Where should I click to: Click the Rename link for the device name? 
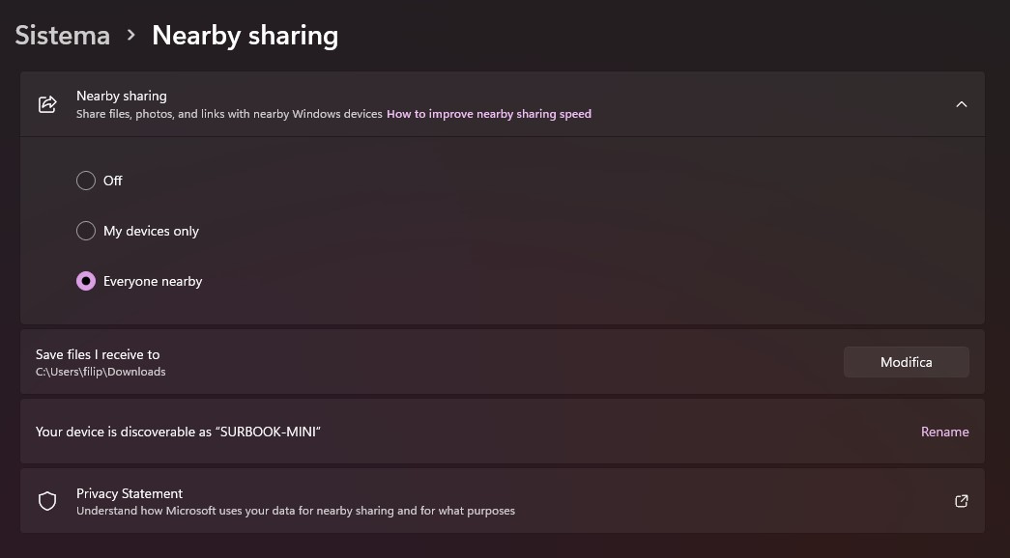[x=944, y=432]
